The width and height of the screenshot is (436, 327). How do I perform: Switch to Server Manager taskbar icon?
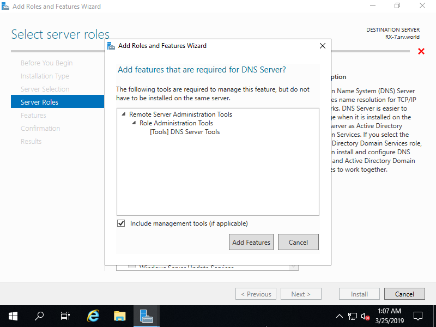(147, 316)
